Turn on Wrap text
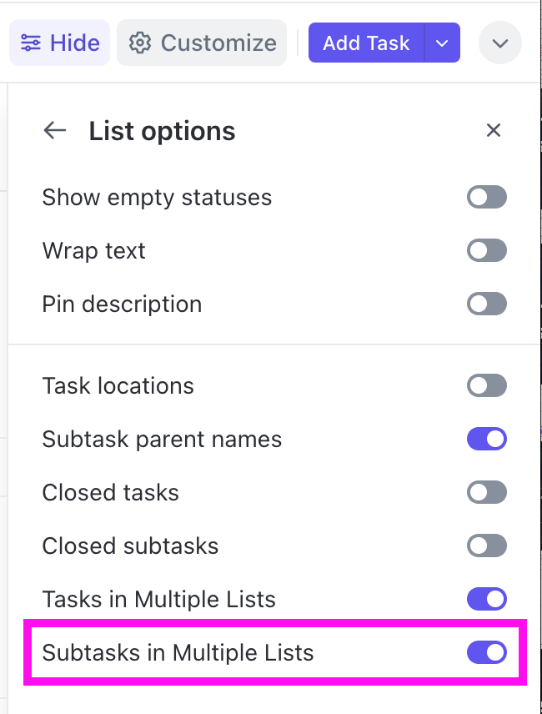Viewport: 542px width, 714px height. (x=487, y=250)
